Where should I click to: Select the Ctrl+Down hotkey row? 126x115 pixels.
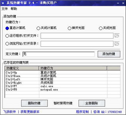pyautogui.click(x=63, y=76)
